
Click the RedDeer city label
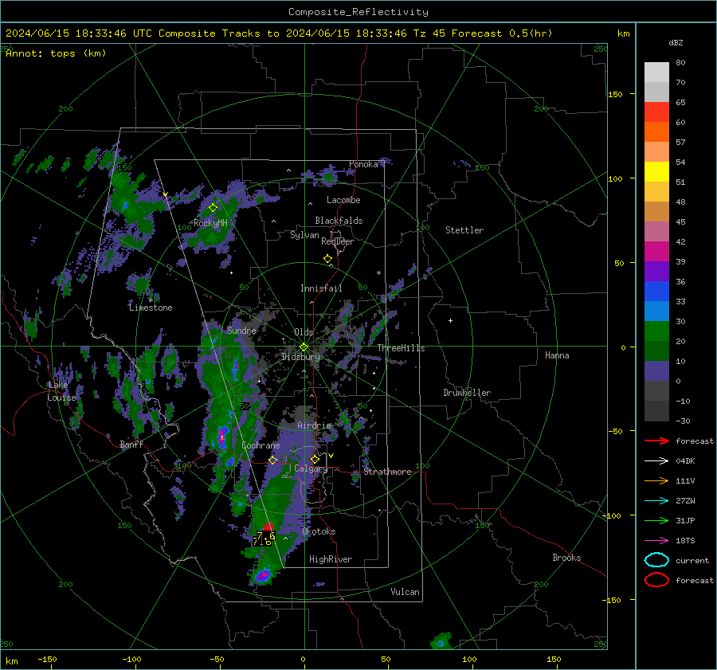click(x=338, y=241)
